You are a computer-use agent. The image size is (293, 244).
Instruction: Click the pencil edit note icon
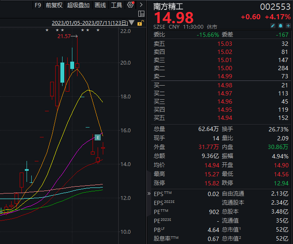[x=273, y=26]
